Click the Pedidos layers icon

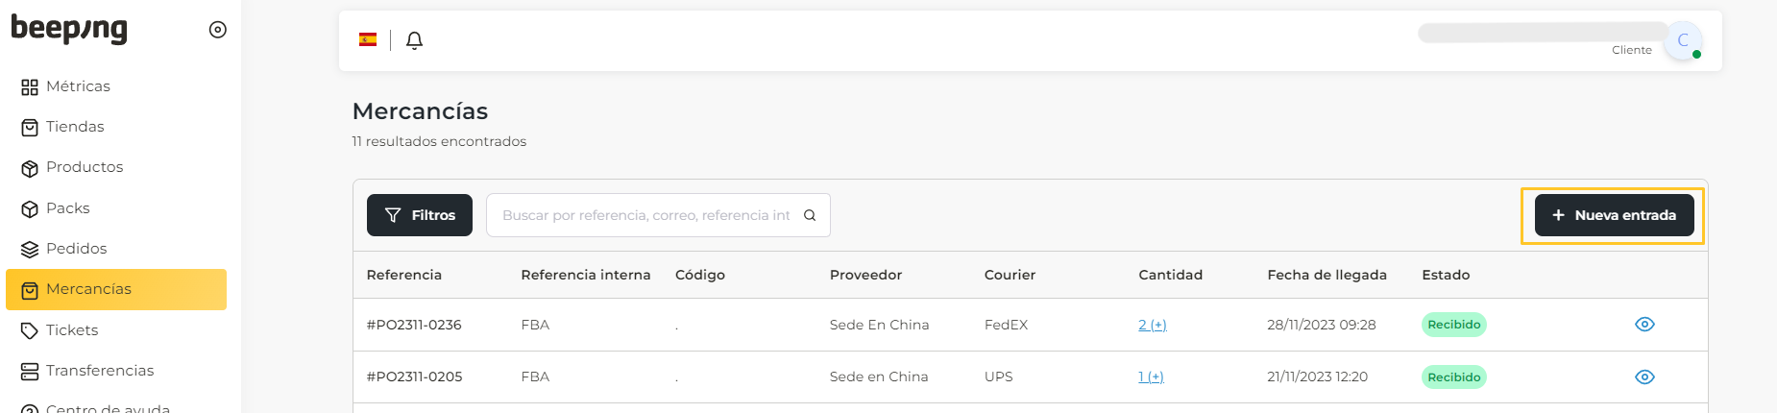[30, 250]
